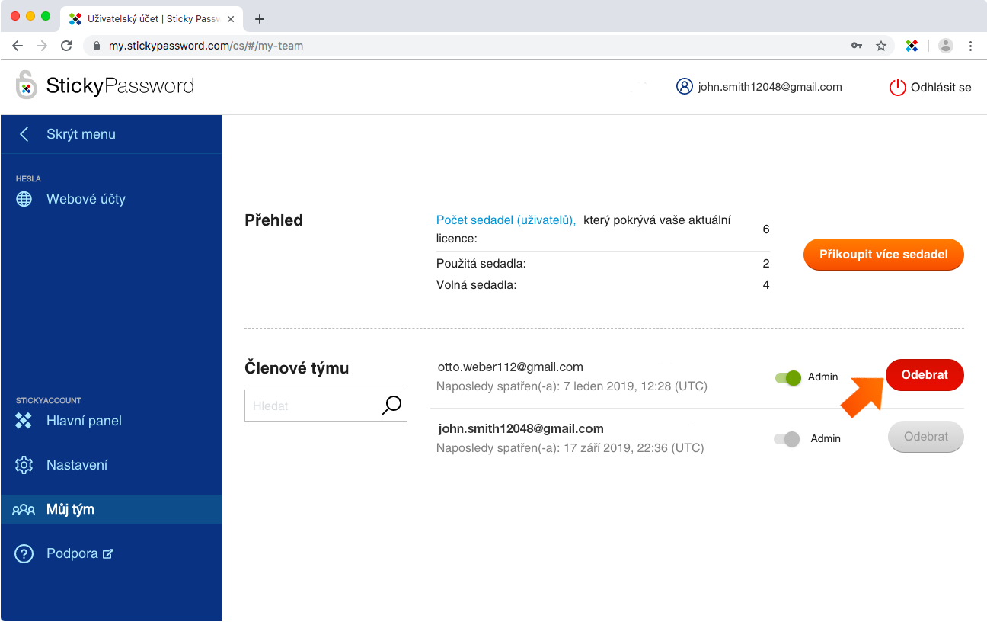This screenshot has width=987, height=622.
Task: Open Nastavení in the sidebar
Action: coord(77,465)
